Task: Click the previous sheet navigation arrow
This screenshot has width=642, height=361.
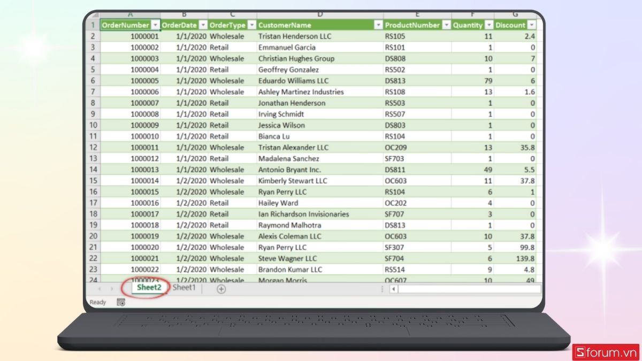Action: click(100, 289)
